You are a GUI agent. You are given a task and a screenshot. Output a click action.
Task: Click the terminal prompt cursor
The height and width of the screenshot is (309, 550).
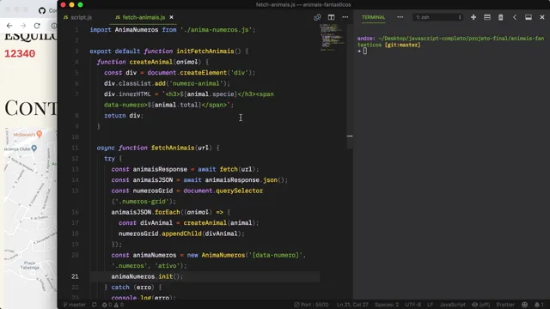point(365,51)
